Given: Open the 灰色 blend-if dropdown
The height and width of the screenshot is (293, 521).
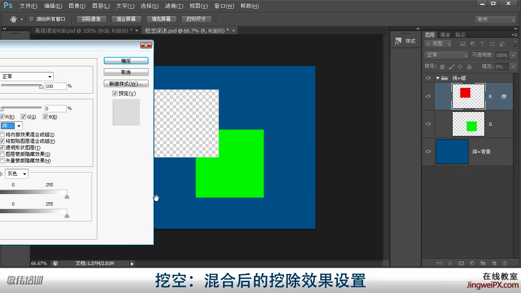Looking at the screenshot, I should pyautogui.click(x=17, y=174).
